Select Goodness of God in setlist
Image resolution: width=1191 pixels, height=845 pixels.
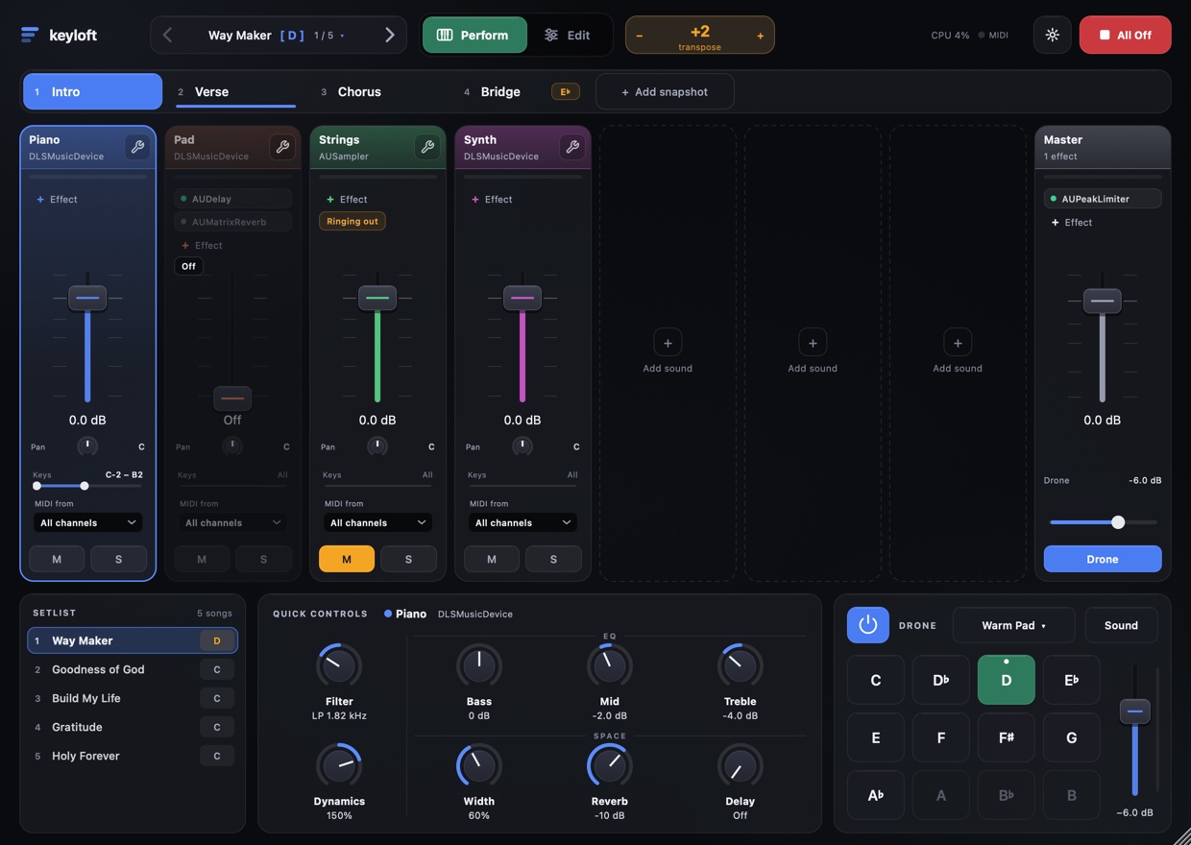tap(133, 669)
